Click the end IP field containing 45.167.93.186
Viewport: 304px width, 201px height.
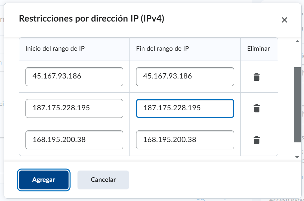[185, 77]
